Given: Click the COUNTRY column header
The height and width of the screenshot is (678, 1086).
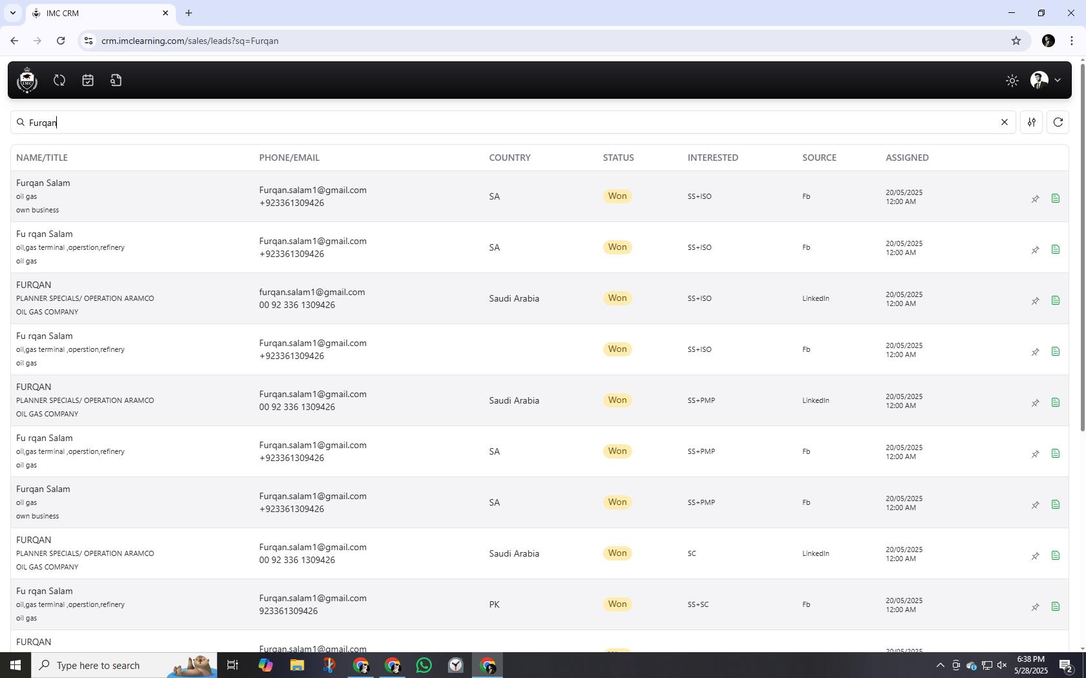Looking at the screenshot, I should tap(510, 158).
